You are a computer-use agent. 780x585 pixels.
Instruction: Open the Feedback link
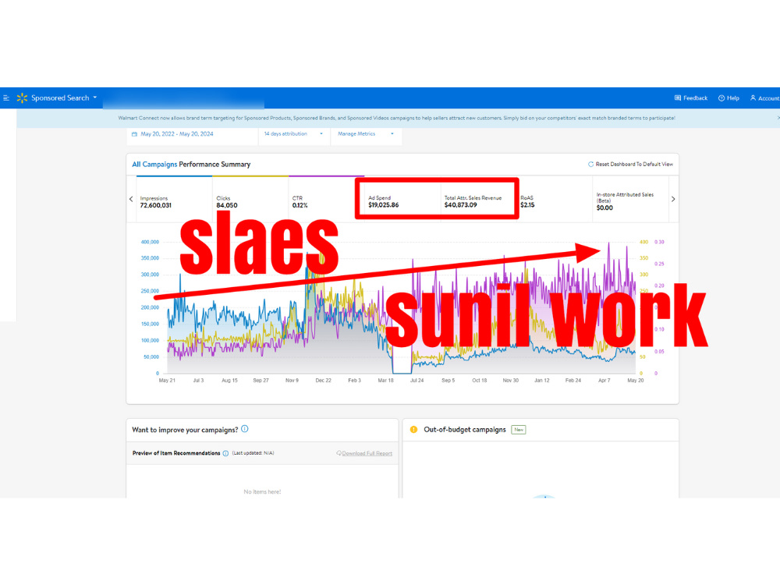pyautogui.click(x=691, y=98)
